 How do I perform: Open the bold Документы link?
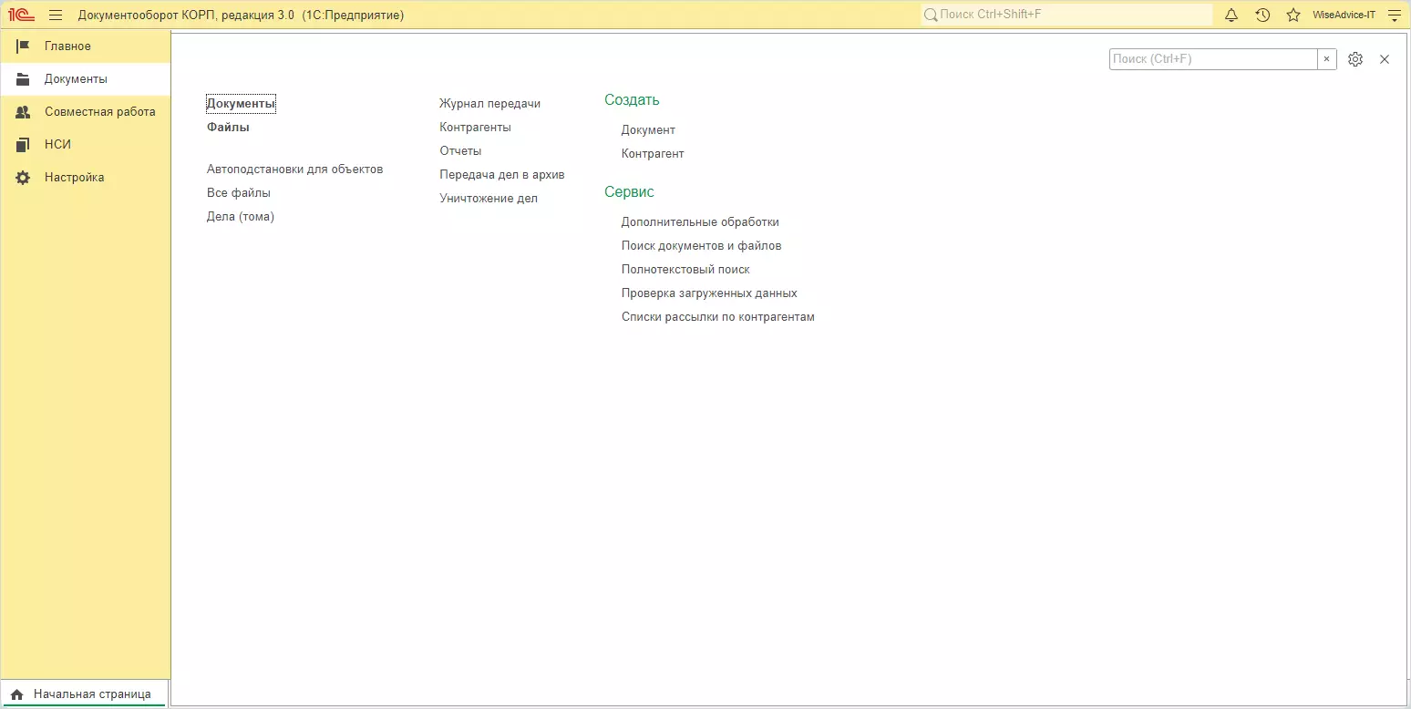pos(241,104)
